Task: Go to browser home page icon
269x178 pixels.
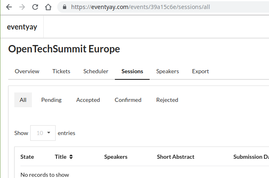Action: (48, 7)
